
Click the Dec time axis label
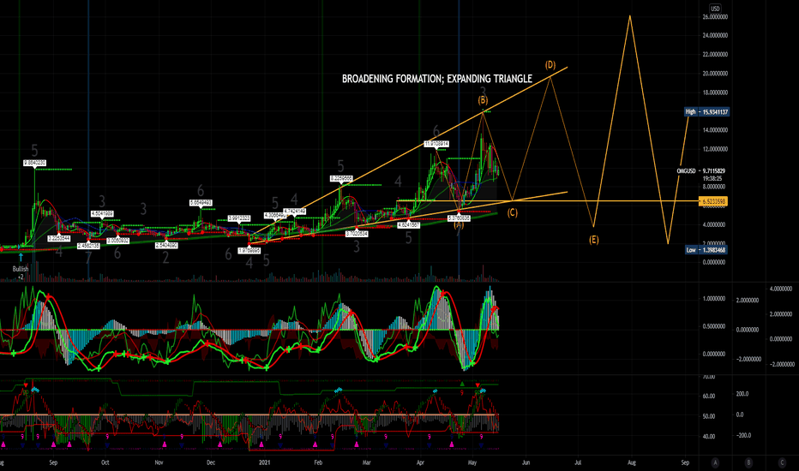(x=211, y=462)
